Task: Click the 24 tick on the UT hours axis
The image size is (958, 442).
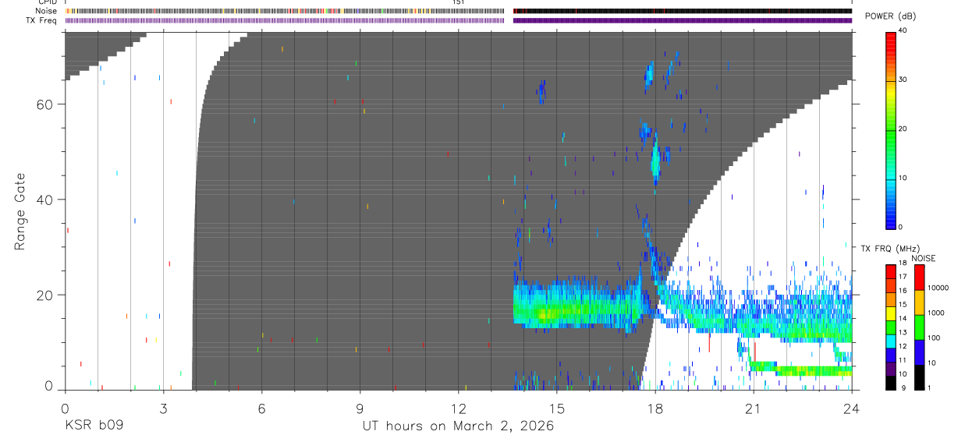Action: pos(852,408)
